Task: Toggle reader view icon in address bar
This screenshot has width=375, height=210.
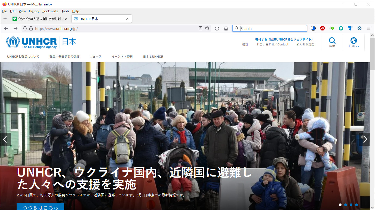Action: tap(201, 29)
